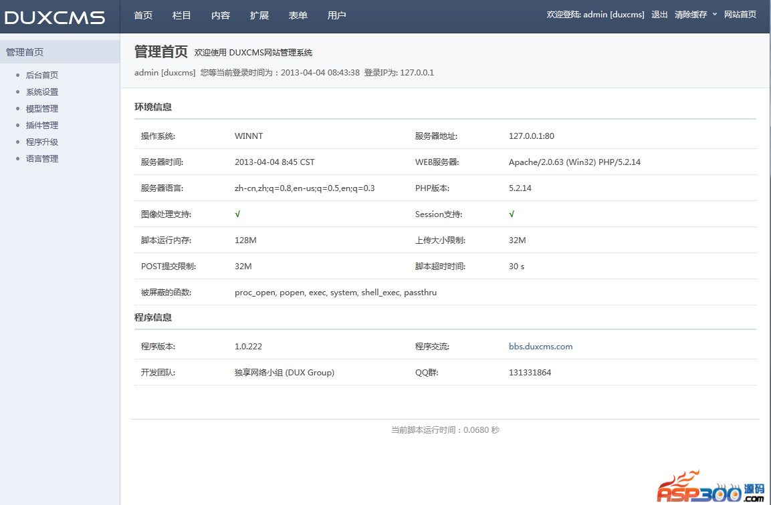Open the 栏目 navigation menu
771x505 pixels.
[x=182, y=15]
